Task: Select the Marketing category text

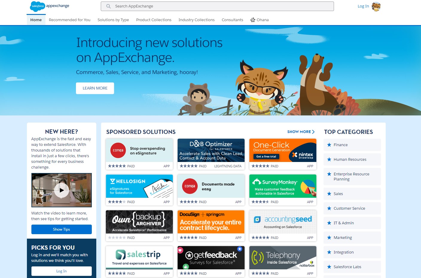Action: [343, 237]
